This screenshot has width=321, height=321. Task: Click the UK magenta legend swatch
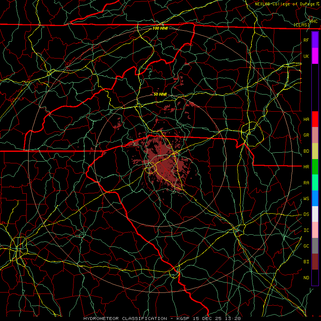pos(315,56)
